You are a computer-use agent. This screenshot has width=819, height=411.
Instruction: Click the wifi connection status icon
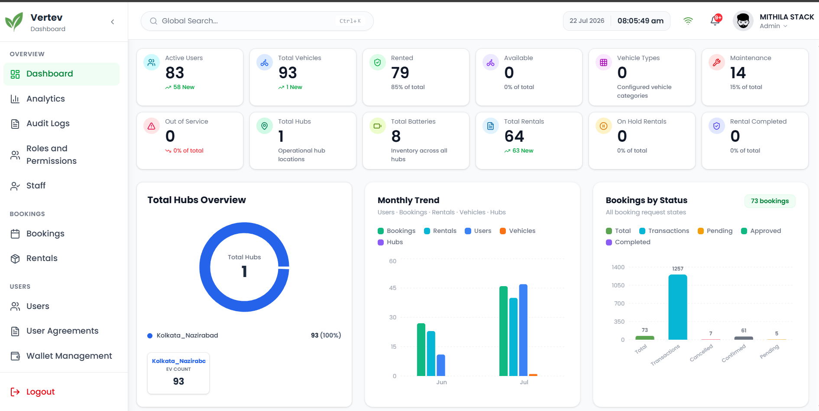coord(688,21)
